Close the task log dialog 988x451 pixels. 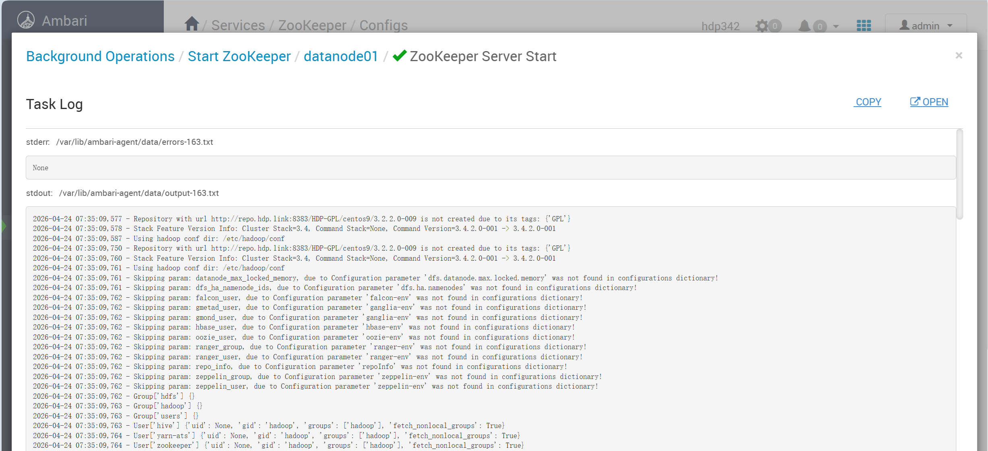click(959, 56)
